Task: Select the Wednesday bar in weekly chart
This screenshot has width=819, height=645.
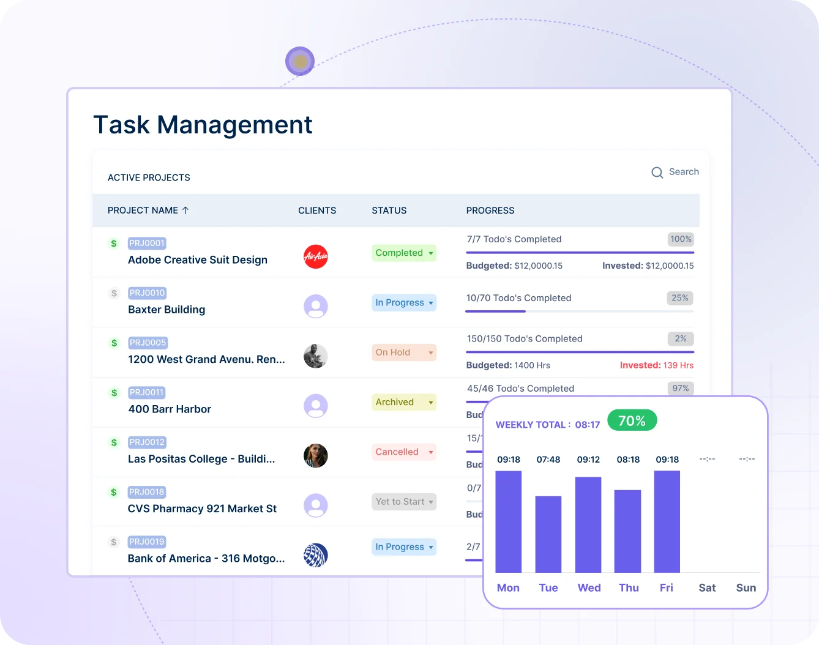Action: 588,525
